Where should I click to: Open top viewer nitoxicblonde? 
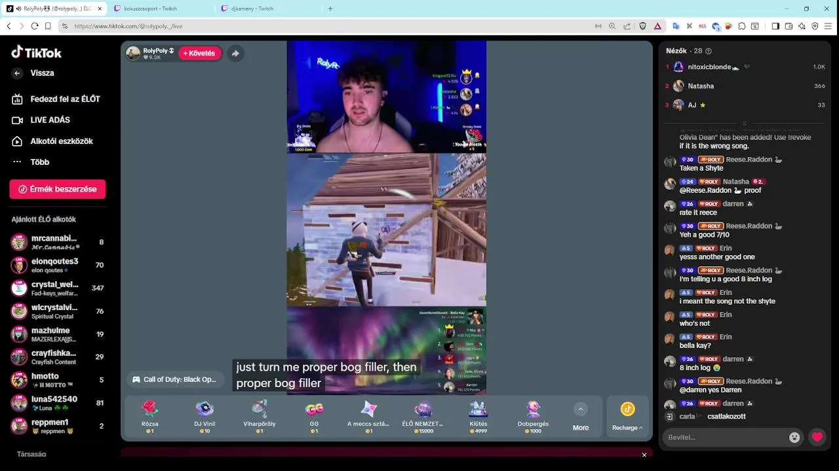coord(745,67)
